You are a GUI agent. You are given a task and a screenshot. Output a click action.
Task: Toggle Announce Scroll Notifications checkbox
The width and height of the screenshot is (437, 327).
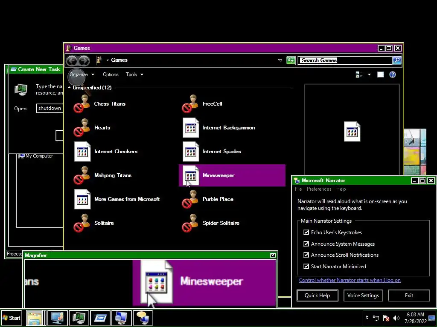coord(306,255)
